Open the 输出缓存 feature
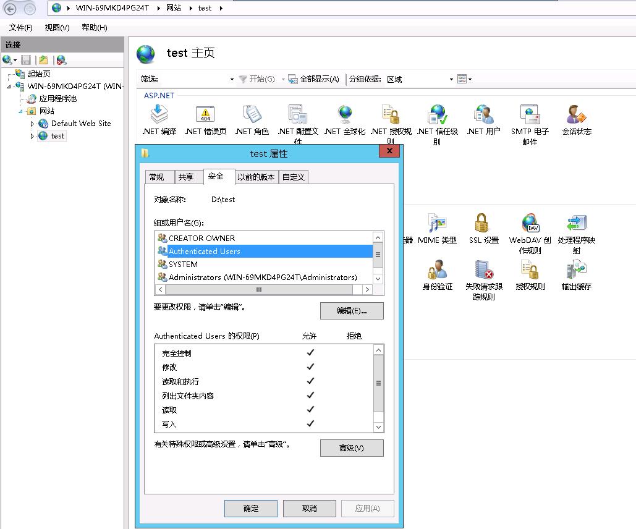 (576, 271)
